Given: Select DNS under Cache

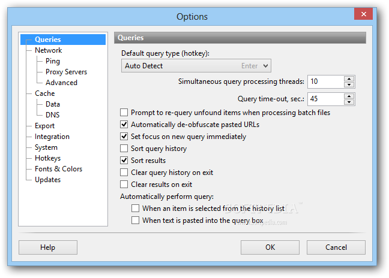Looking at the screenshot, I should pyautogui.click(x=53, y=115).
